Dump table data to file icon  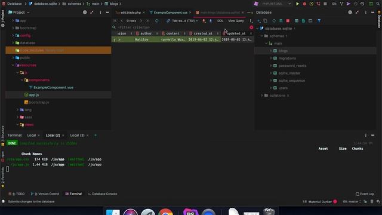[204, 21]
